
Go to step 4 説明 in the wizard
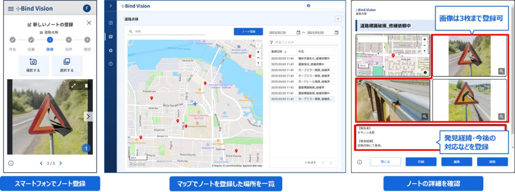point(68,40)
